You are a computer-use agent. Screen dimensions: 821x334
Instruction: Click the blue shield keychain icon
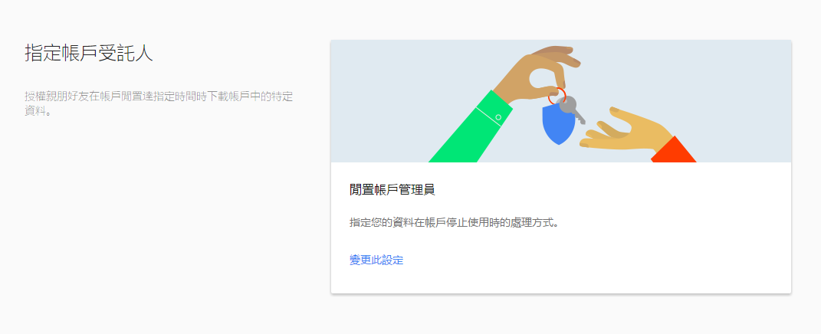coord(557,125)
